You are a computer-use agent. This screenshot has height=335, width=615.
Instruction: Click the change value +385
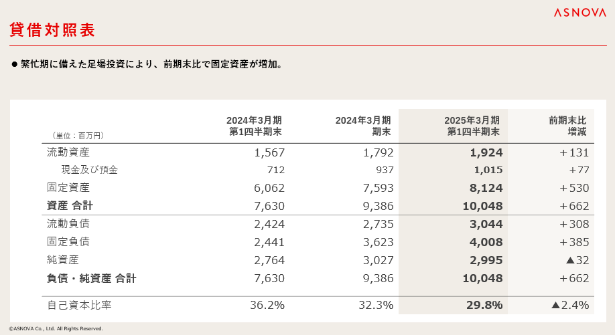tap(574, 242)
